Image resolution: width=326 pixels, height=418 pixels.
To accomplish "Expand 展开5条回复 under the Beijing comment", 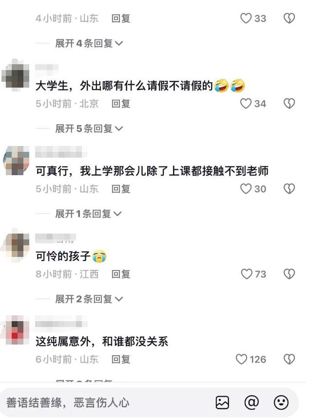I will click(x=89, y=128).
